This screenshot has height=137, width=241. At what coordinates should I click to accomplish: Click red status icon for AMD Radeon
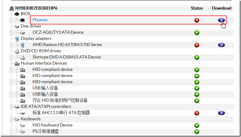(x=197, y=45)
